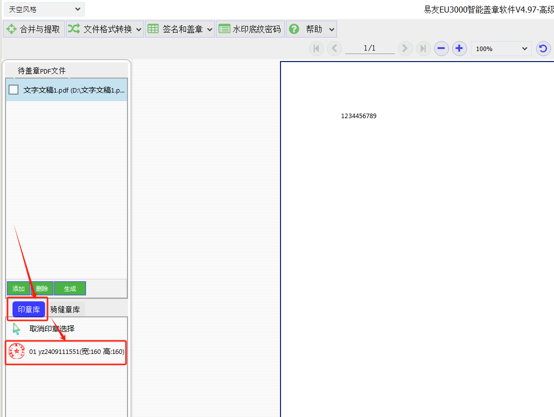554x417 pixels.
Task: Go to the first page
Action: (316, 49)
